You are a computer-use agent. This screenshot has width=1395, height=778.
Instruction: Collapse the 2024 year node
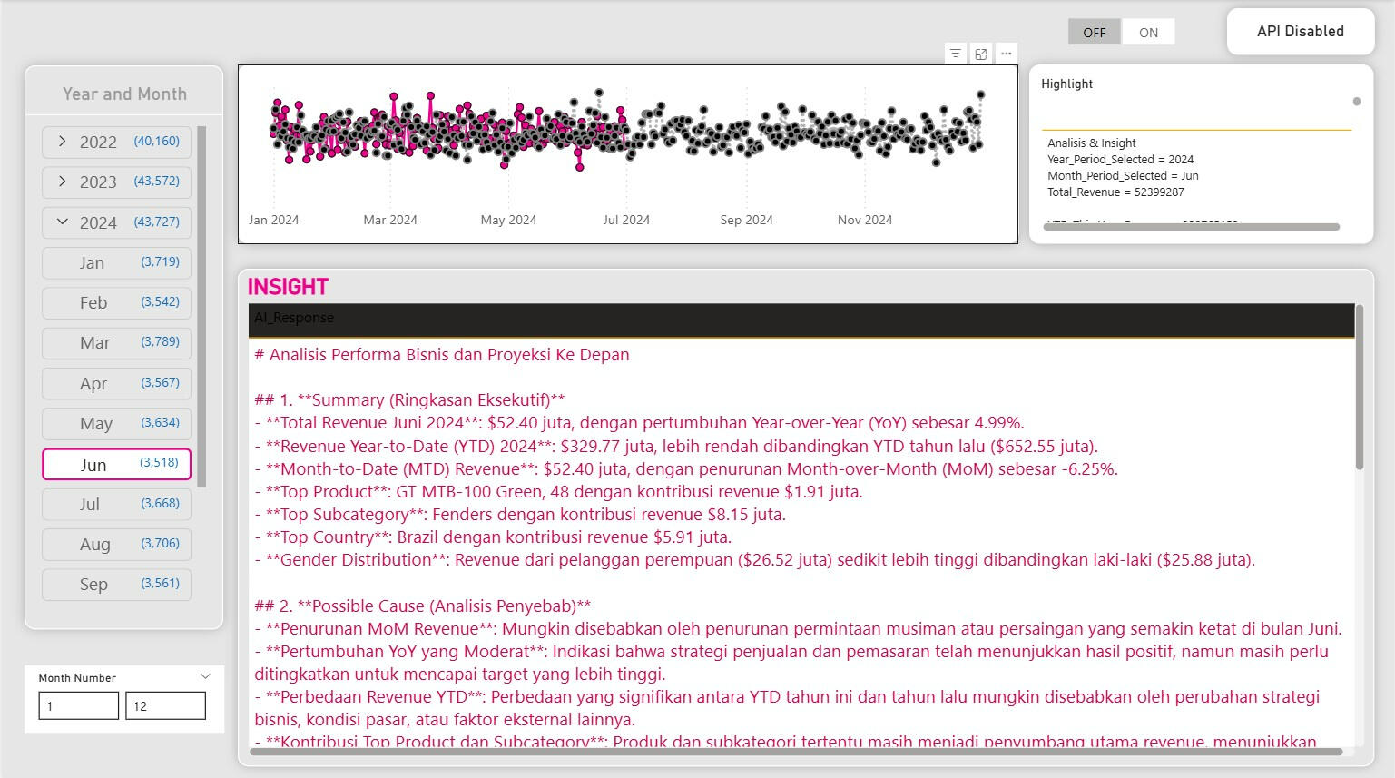pos(62,222)
